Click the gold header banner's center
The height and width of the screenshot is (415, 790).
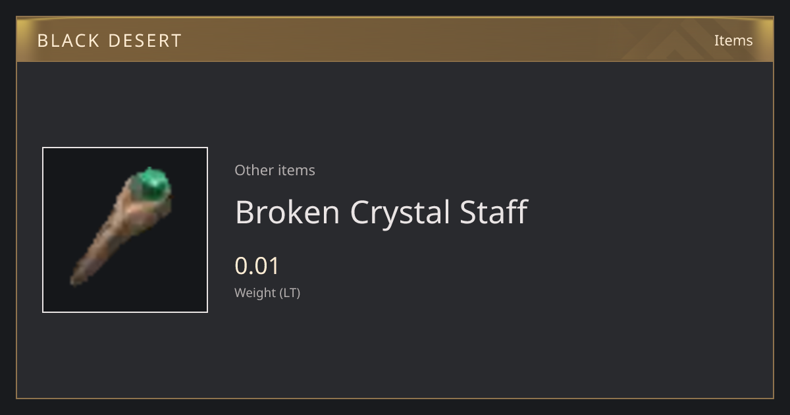[x=395, y=40]
